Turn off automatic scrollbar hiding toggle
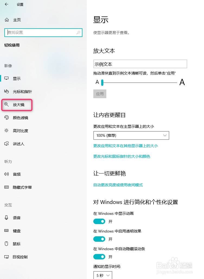 pos(99,257)
